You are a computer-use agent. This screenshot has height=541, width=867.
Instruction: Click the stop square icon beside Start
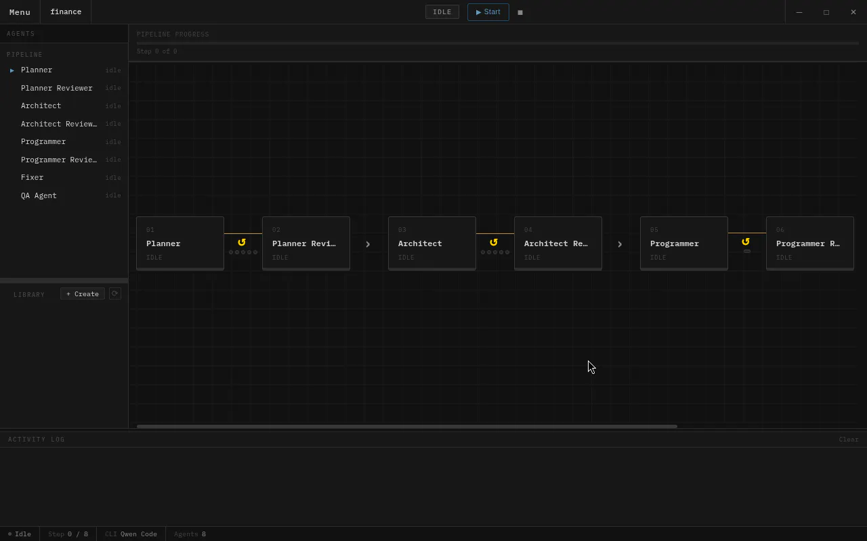[x=520, y=12]
